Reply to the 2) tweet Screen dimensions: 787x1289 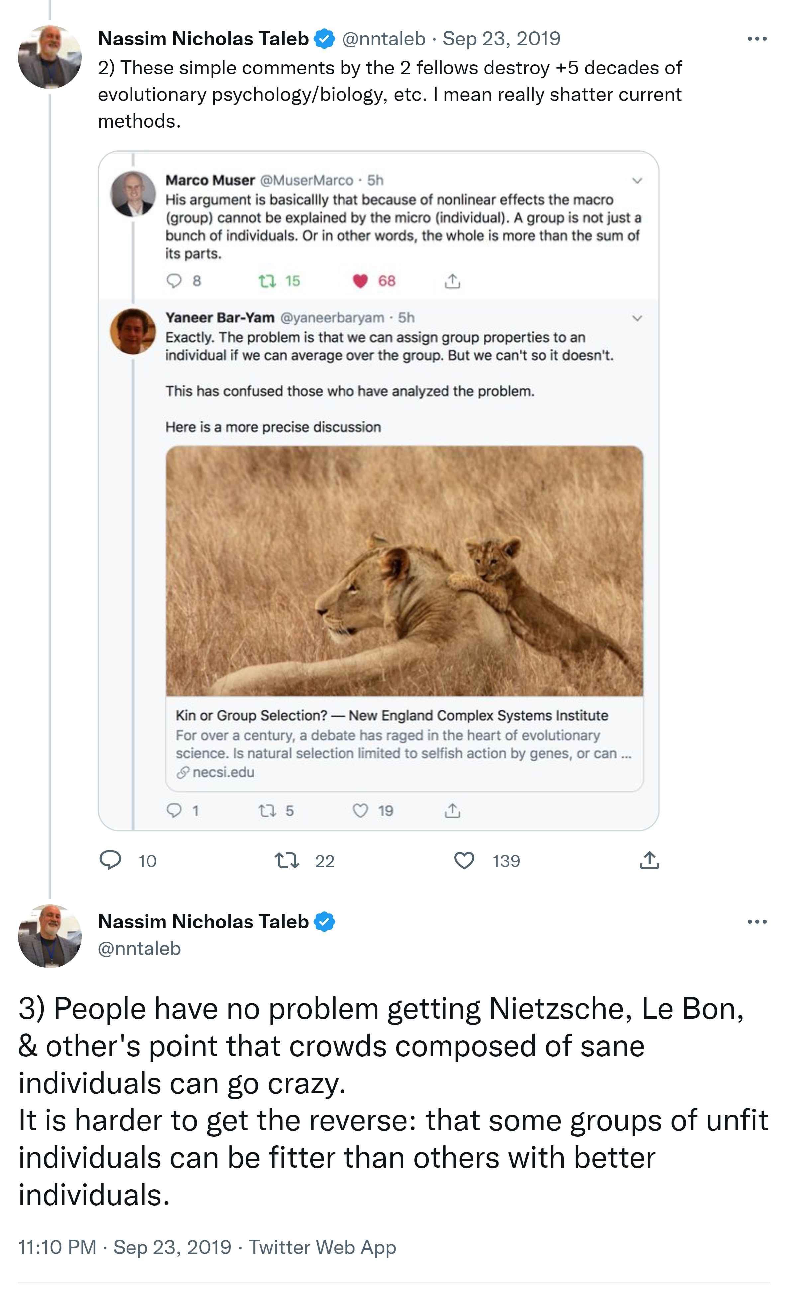(x=110, y=860)
